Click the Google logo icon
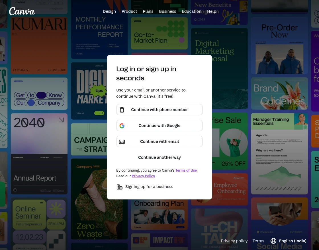This screenshot has width=319, height=250. click(122, 126)
